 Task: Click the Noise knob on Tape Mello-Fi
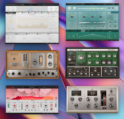[76, 105]
